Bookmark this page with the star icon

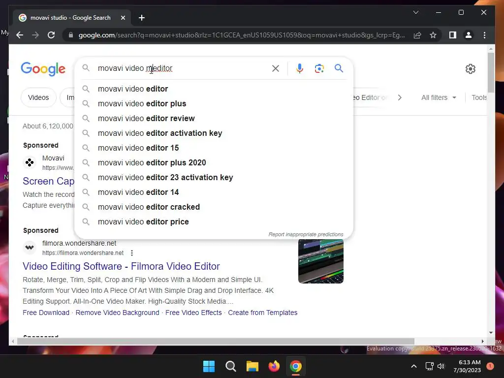point(433,35)
